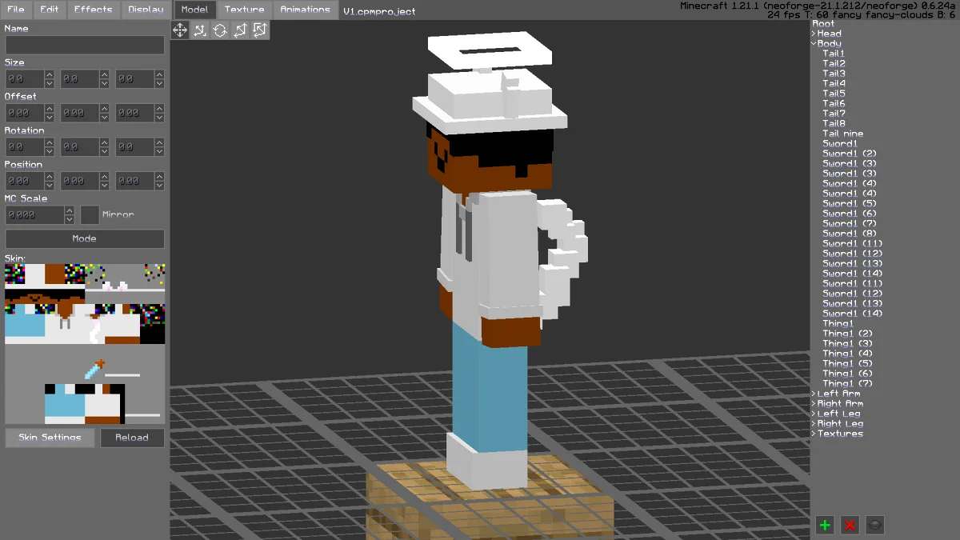Select Thing1 (7) in the tree

click(848, 384)
